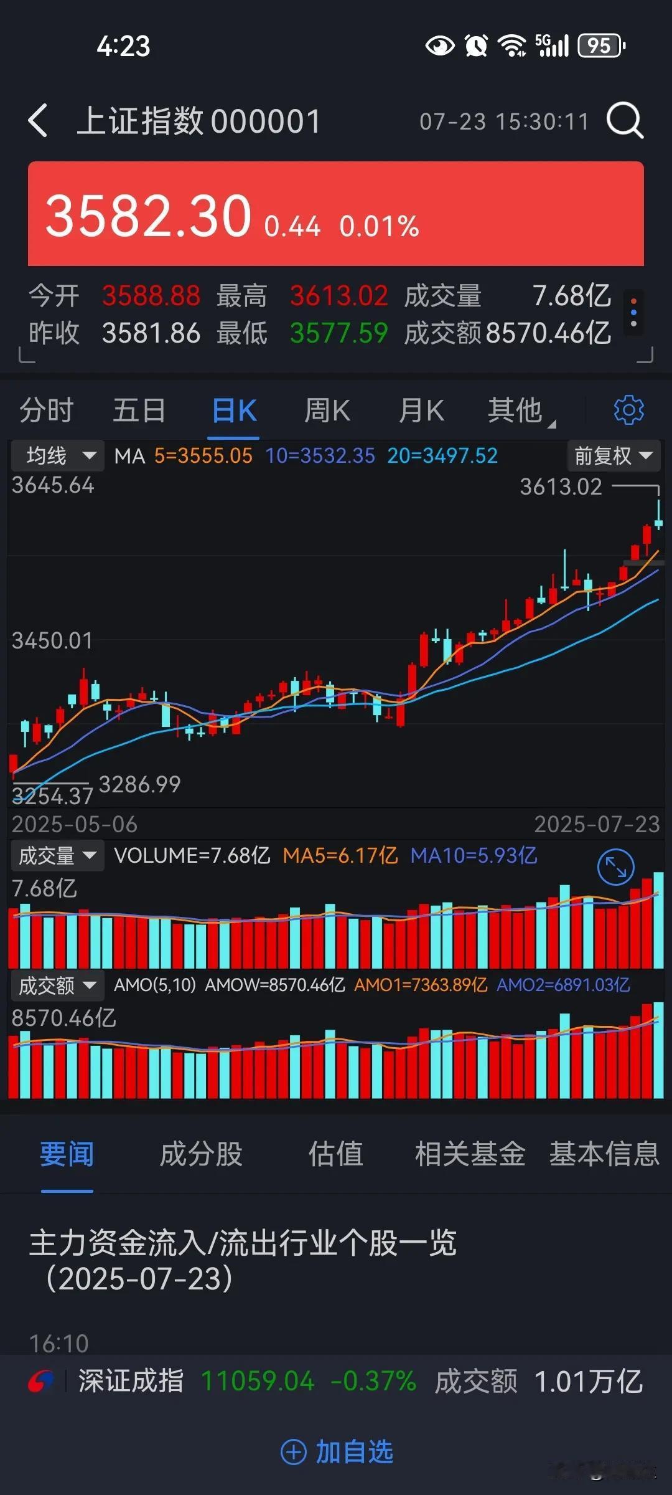
Task: Select the 日K chart tab
Action: click(x=235, y=411)
